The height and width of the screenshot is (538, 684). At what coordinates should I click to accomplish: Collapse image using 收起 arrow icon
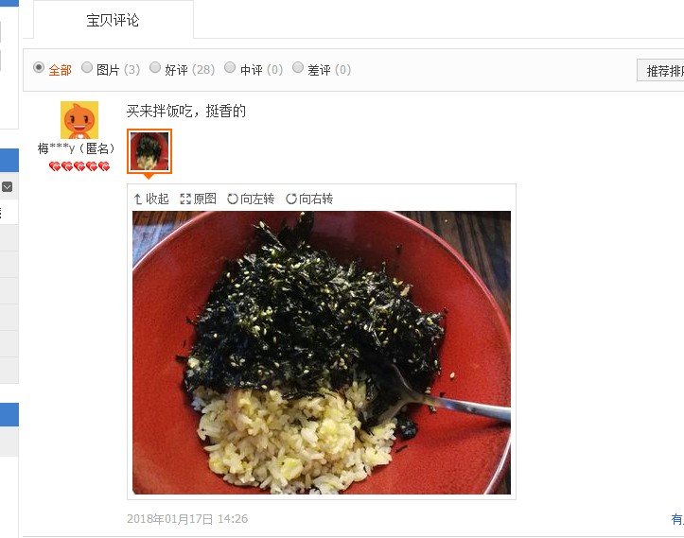(138, 200)
